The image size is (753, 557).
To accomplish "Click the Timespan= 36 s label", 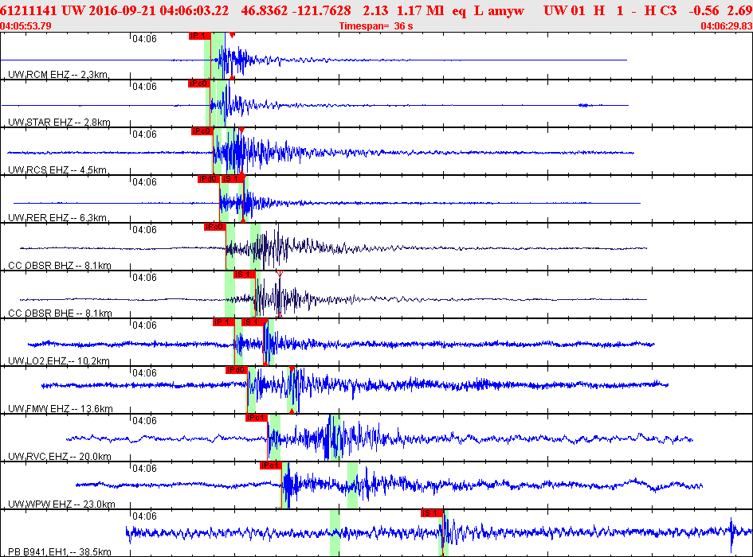I will tap(376, 26).
